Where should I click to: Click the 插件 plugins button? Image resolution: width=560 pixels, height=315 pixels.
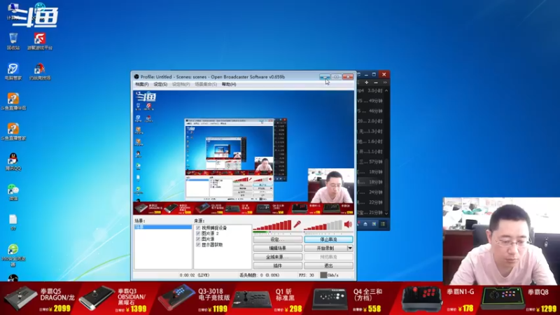coord(277,266)
